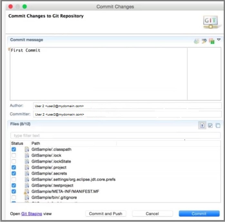Click the Commit message section header
Screen dimensions: 225x222
26,40
